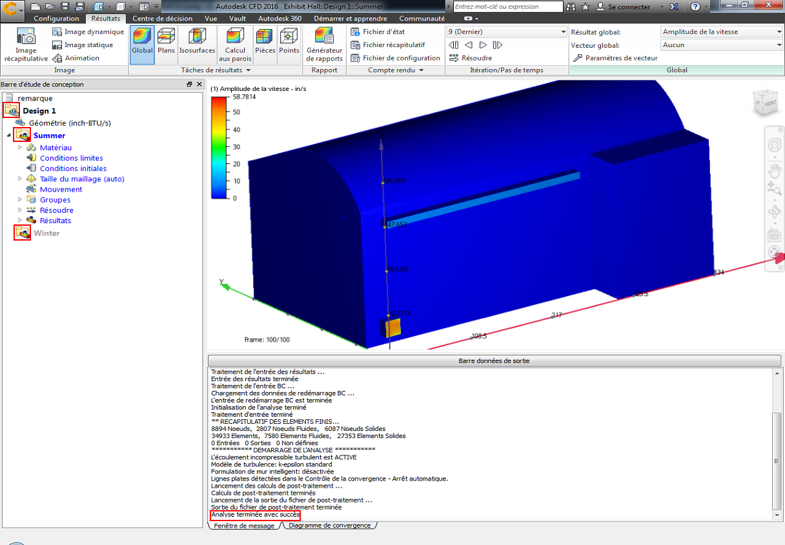Select Conditions initiales in the tree

72,168
